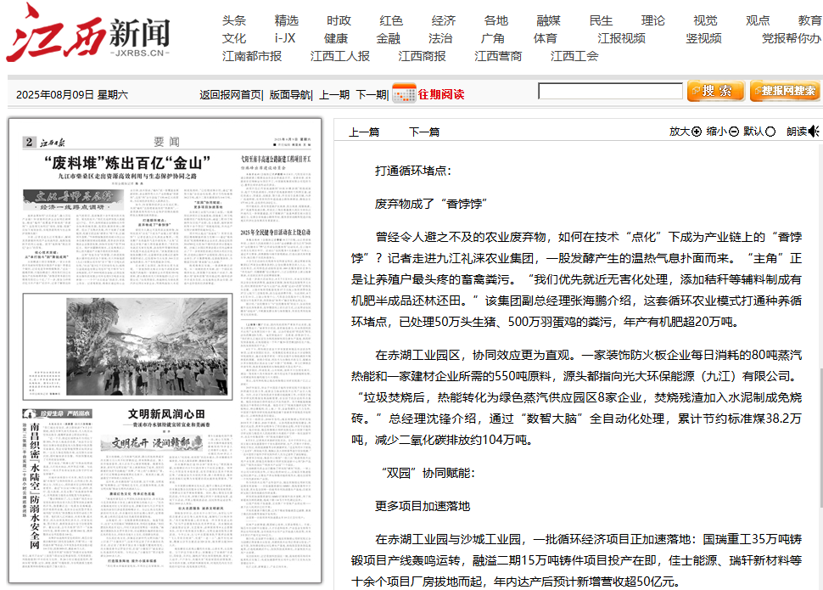Open the 理论 navigation item

653,20
